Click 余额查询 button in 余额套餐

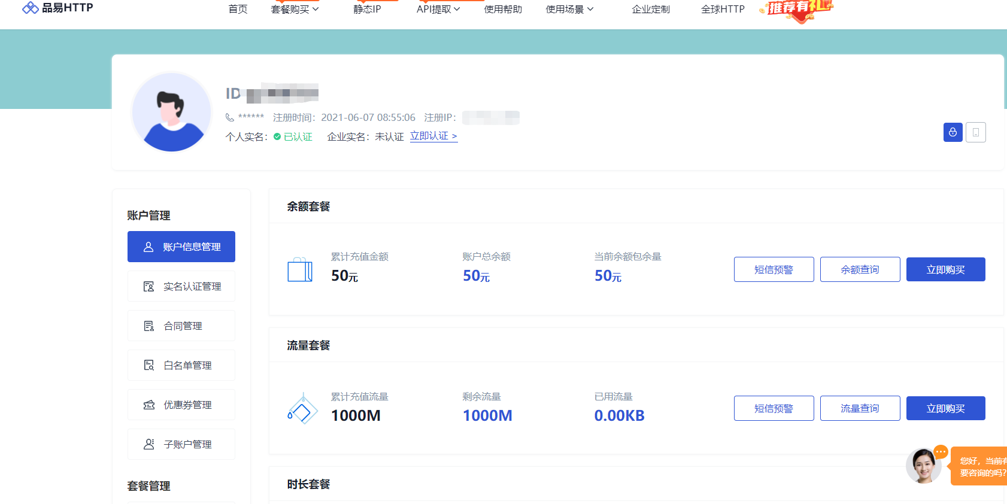click(x=860, y=269)
